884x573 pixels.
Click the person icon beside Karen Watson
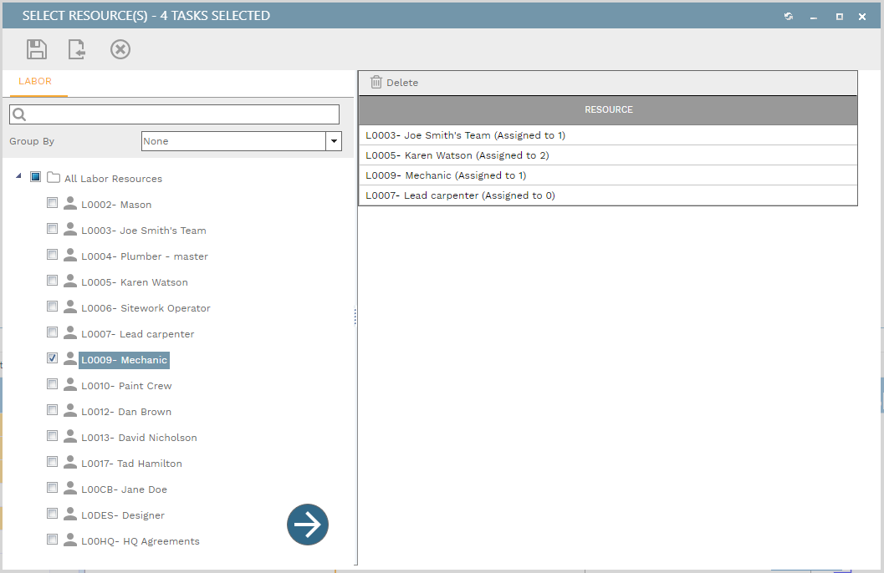click(x=70, y=281)
